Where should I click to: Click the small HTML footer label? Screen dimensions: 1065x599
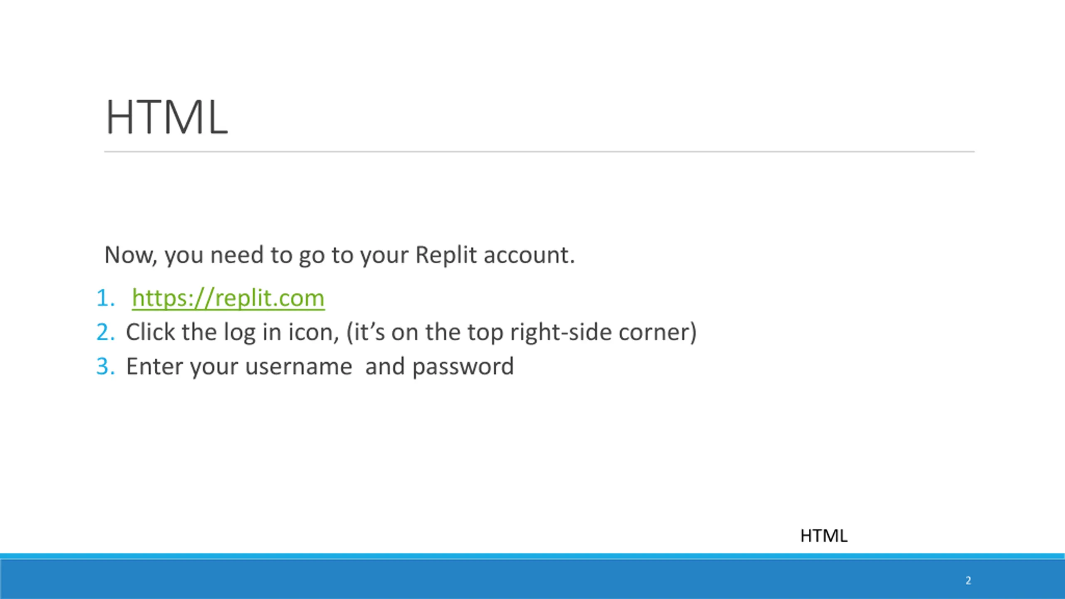[824, 536]
